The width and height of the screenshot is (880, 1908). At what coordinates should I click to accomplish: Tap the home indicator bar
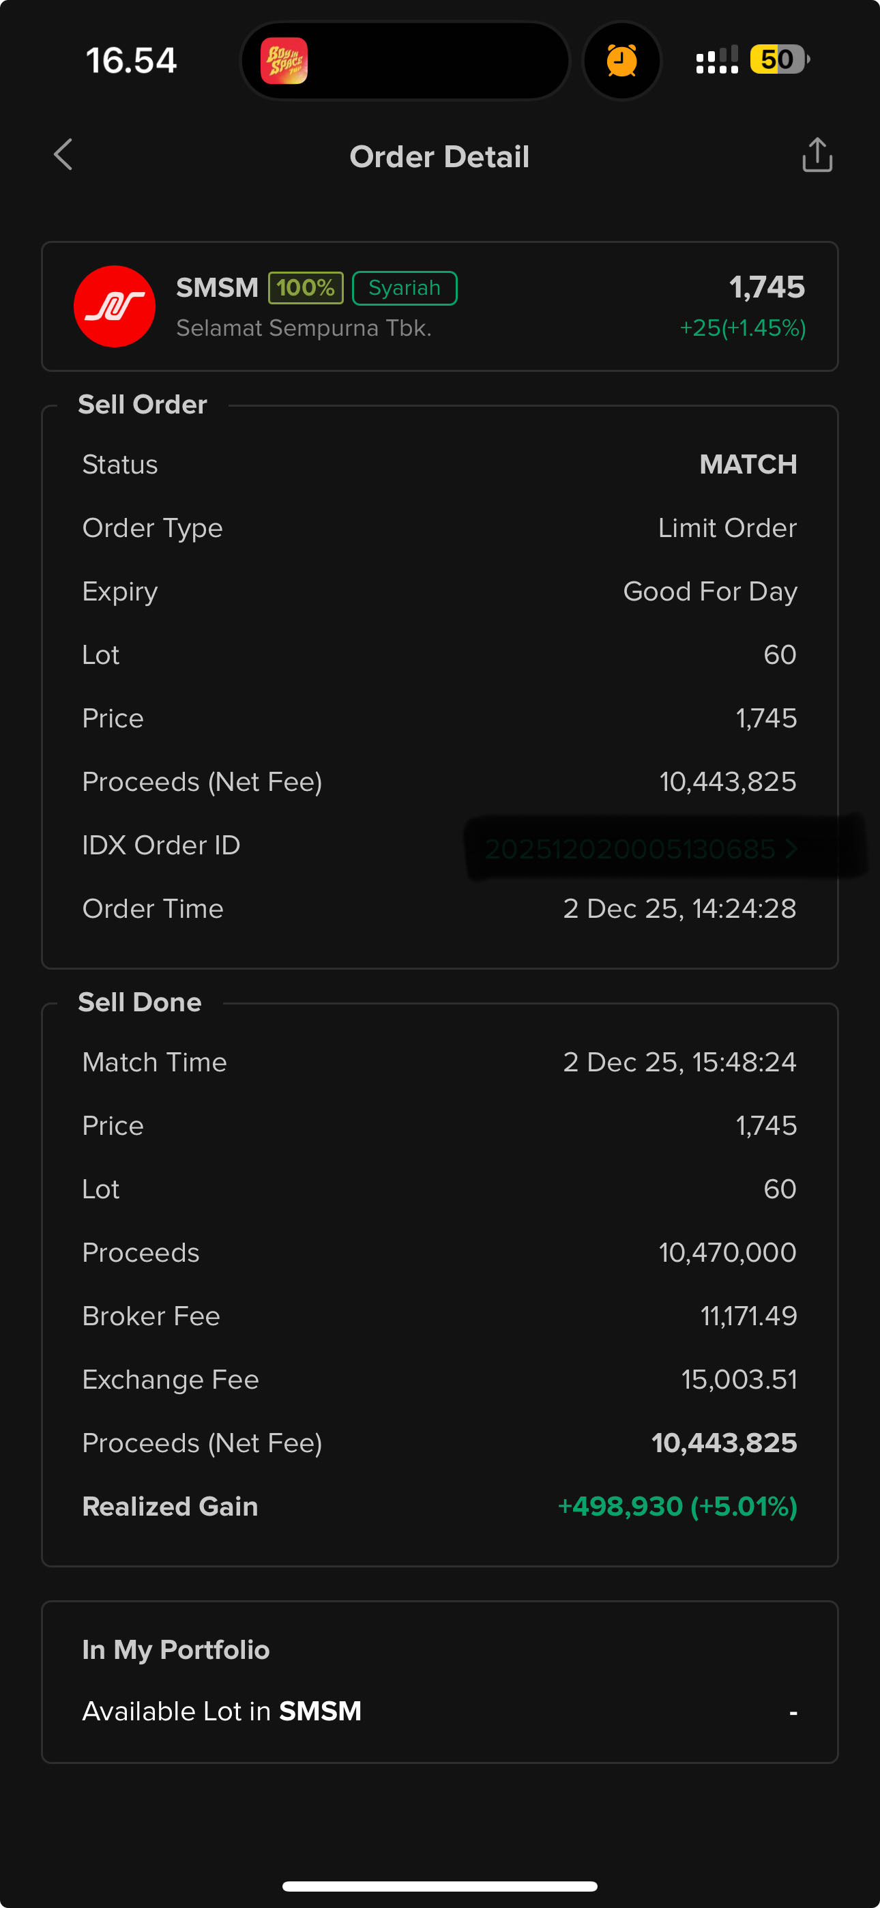pyautogui.click(x=440, y=1885)
